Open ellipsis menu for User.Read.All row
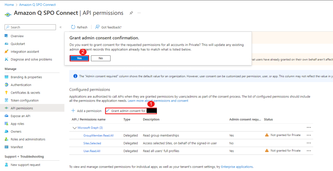The width and height of the screenshot is (333, 171). [309, 151]
